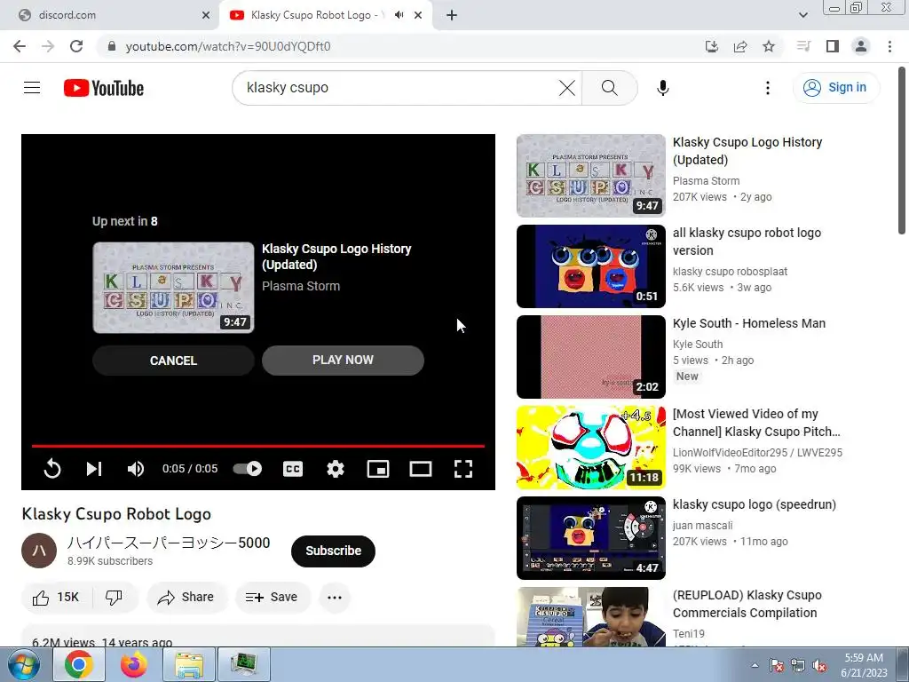Search with your voice microphone
Screen dimensions: 909x682
tap(662, 88)
